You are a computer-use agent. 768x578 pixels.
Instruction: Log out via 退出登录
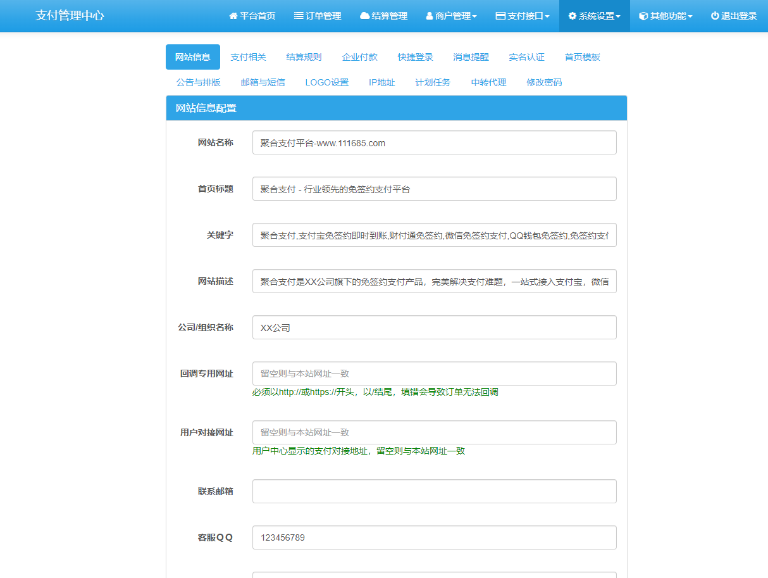pyautogui.click(x=734, y=16)
